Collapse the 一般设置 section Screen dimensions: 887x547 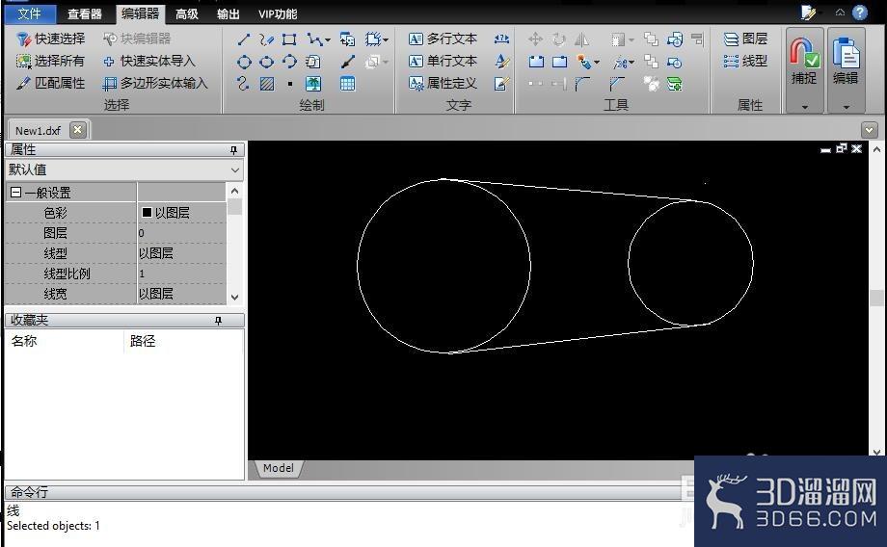[x=15, y=193]
